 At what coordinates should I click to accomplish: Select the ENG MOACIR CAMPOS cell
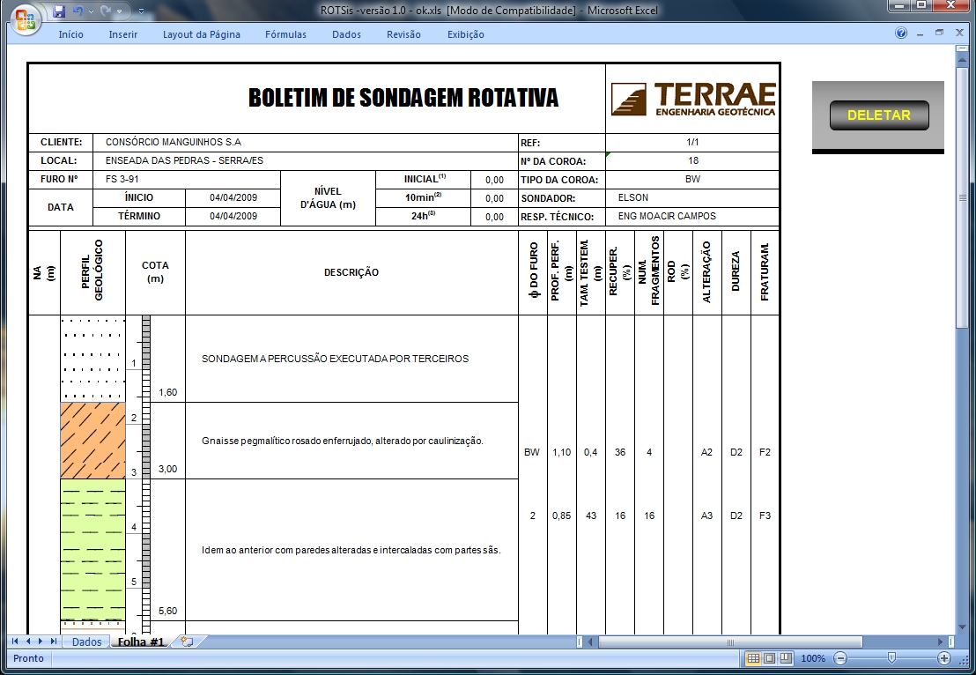tap(692, 217)
